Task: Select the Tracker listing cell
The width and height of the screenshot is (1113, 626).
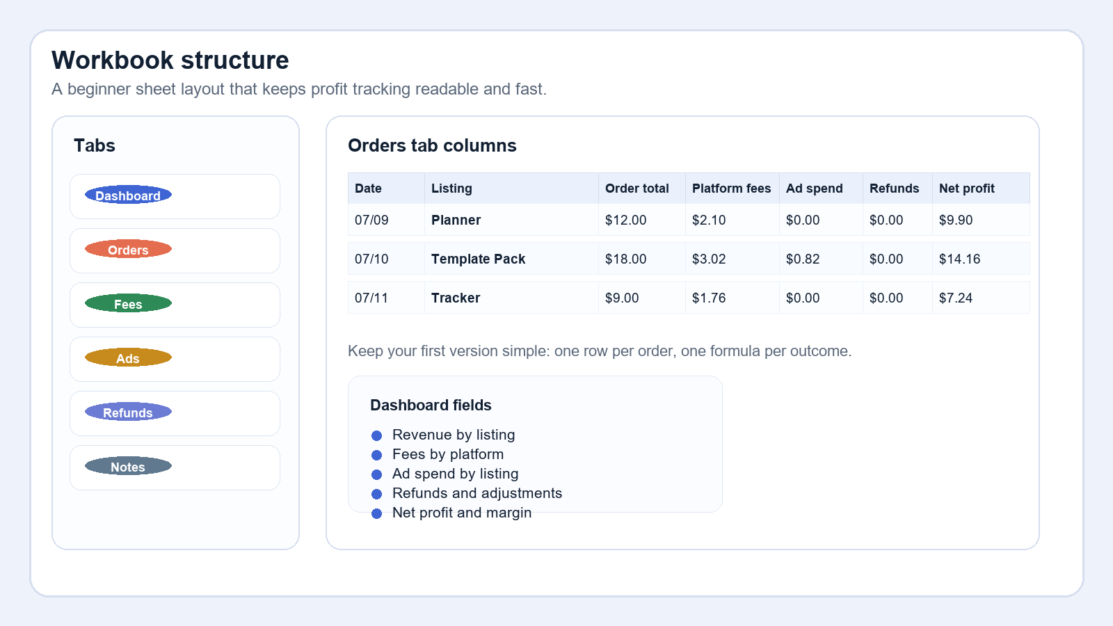Action: click(511, 298)
